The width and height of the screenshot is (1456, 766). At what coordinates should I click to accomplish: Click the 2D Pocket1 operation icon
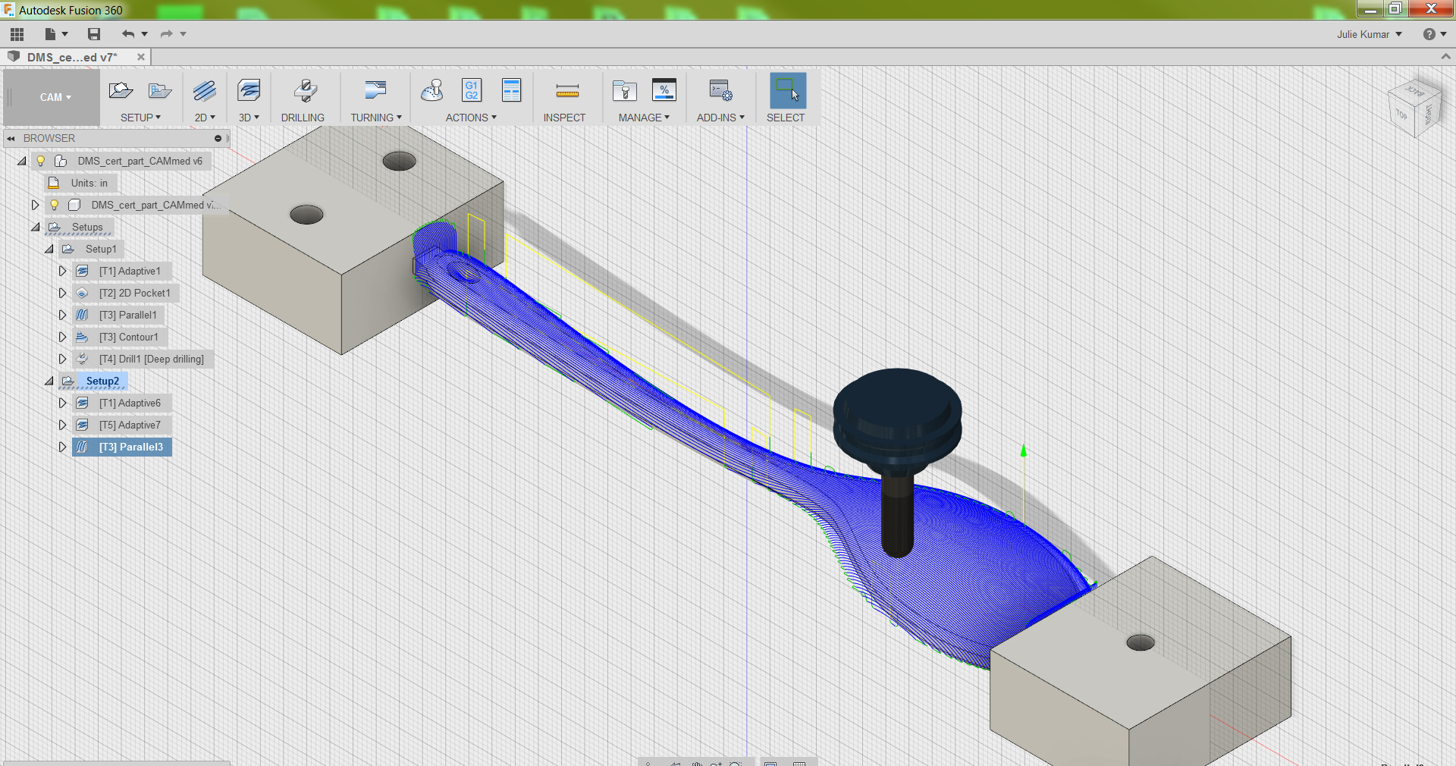pyautogui.click(x=83, y=293)
